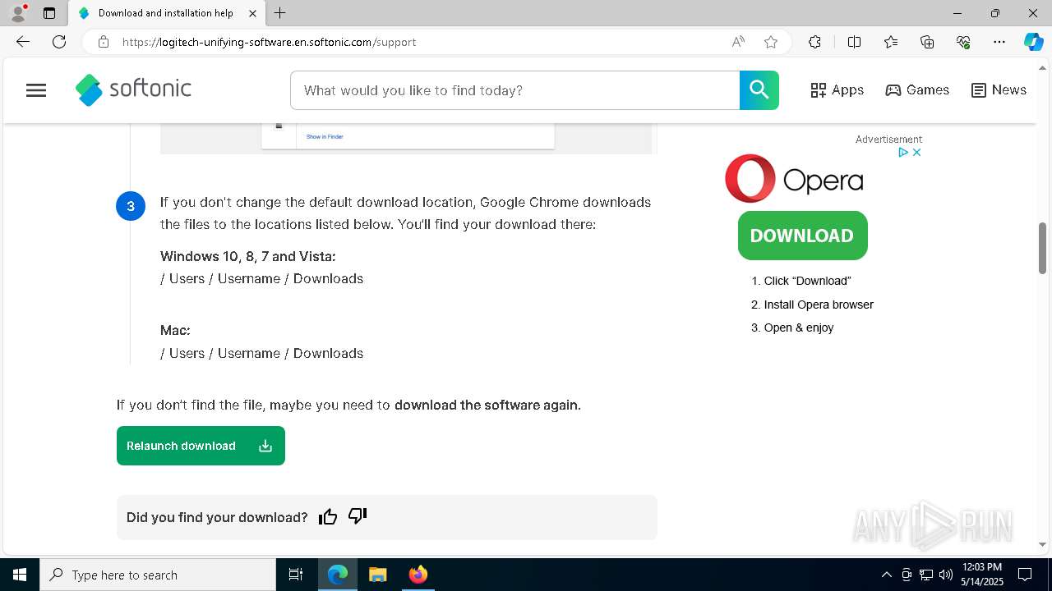
Task: Open the Softonic hamburger menu
Action: coord(36,90)
